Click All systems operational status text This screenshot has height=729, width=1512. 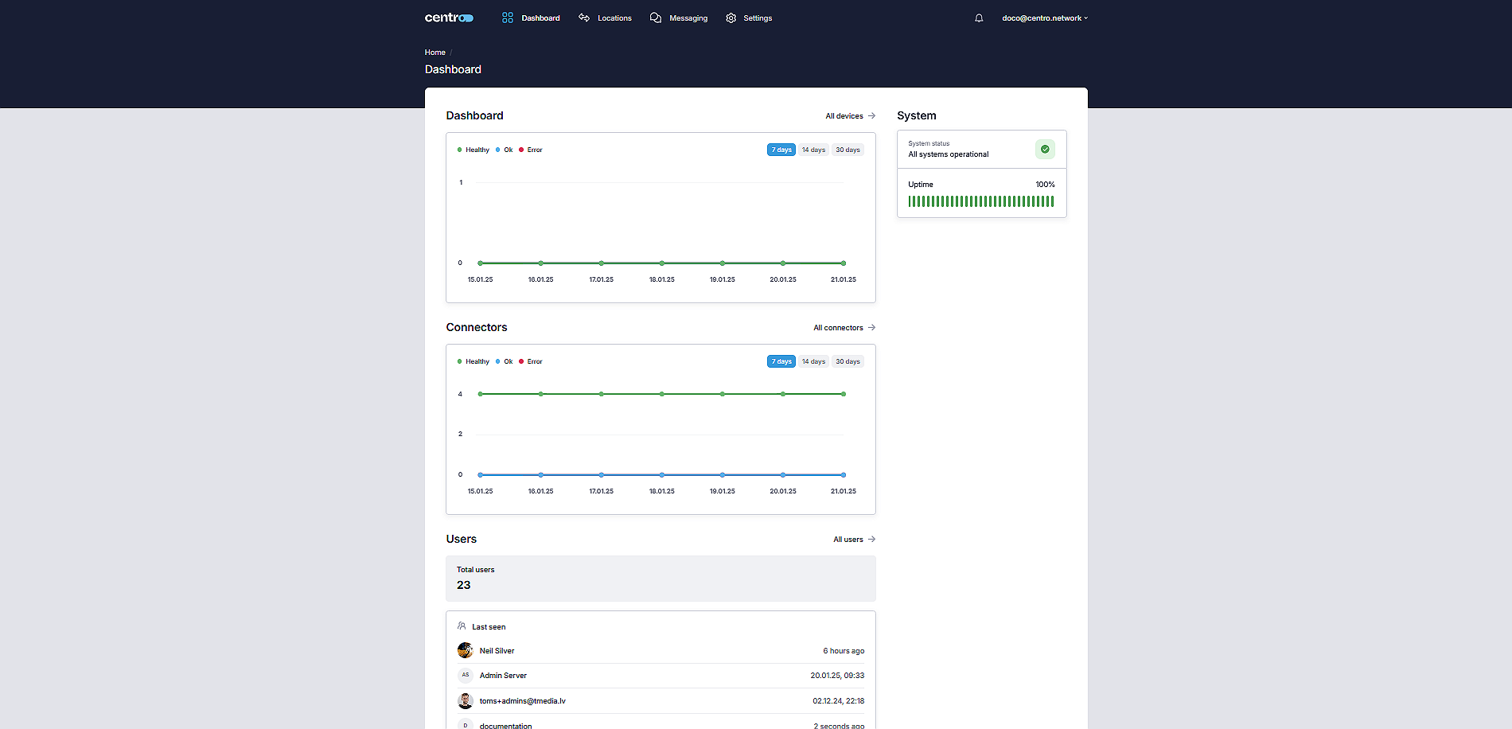[x=949, y=154]
